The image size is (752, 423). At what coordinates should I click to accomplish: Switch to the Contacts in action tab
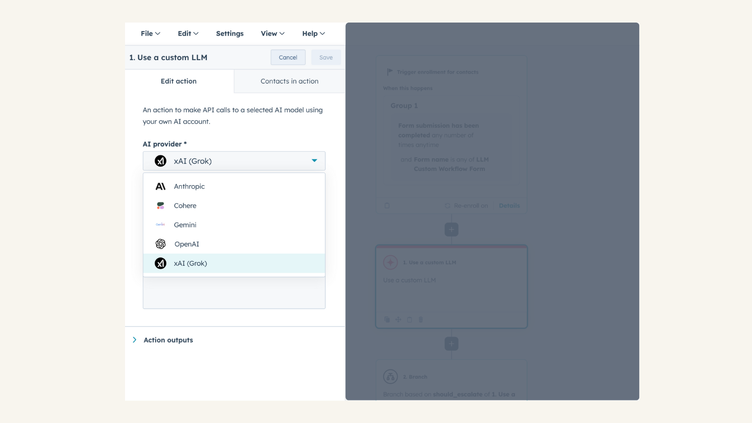click(289, 81)
